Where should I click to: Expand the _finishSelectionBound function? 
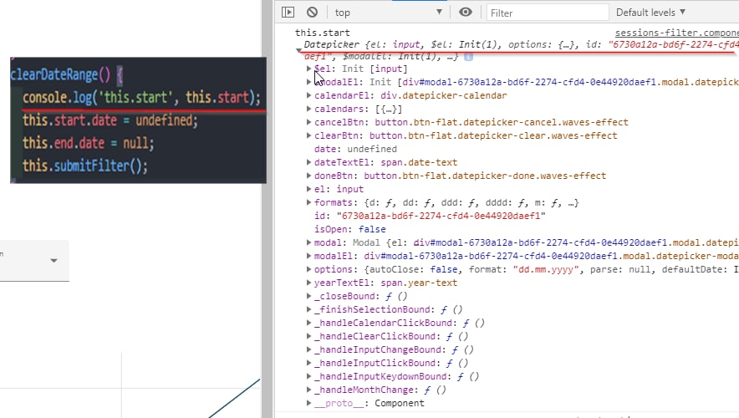click(x=308, y=309)
